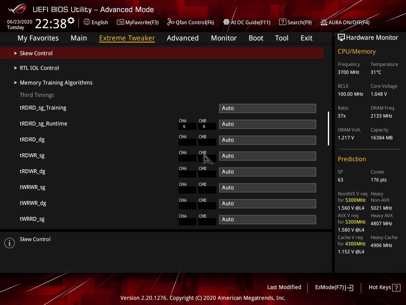Click the settings list scrollbar
Screen dimensions: 406x305
(x=328, y=128)
